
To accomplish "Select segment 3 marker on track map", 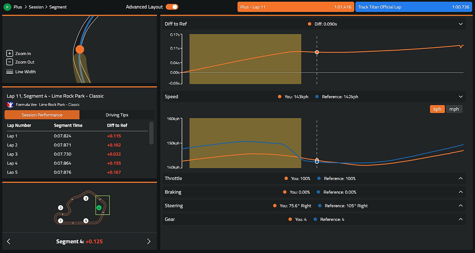I will point(86,198).
